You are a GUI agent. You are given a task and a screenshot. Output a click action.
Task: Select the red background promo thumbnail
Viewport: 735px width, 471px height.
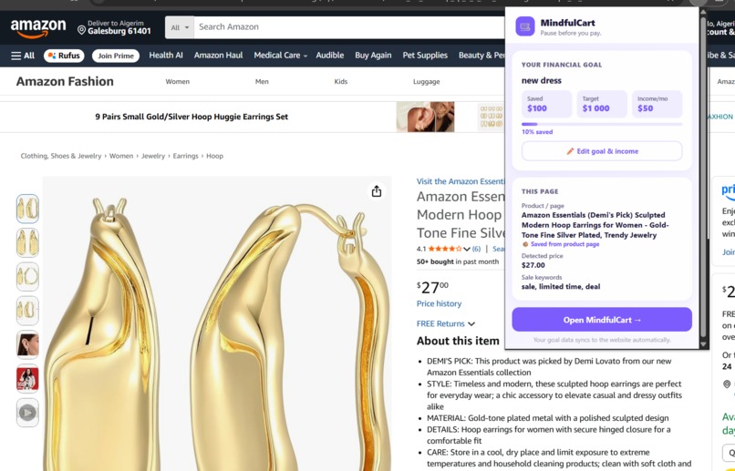click(x=27, y=379)
